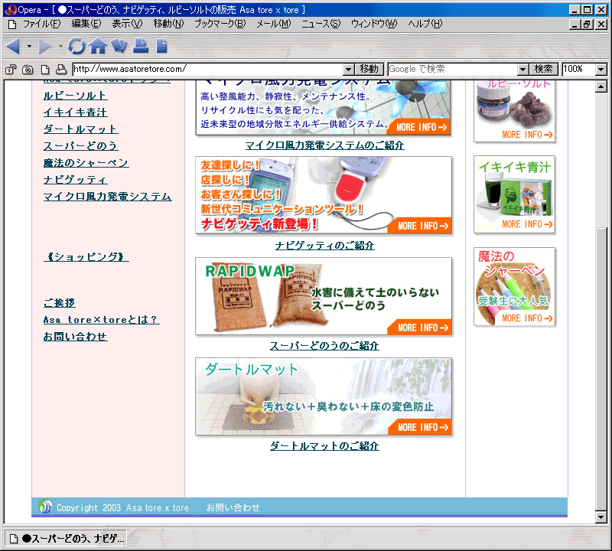Click the footer お問い合わせ link
The image size is (612, 551).
[233, 507]
